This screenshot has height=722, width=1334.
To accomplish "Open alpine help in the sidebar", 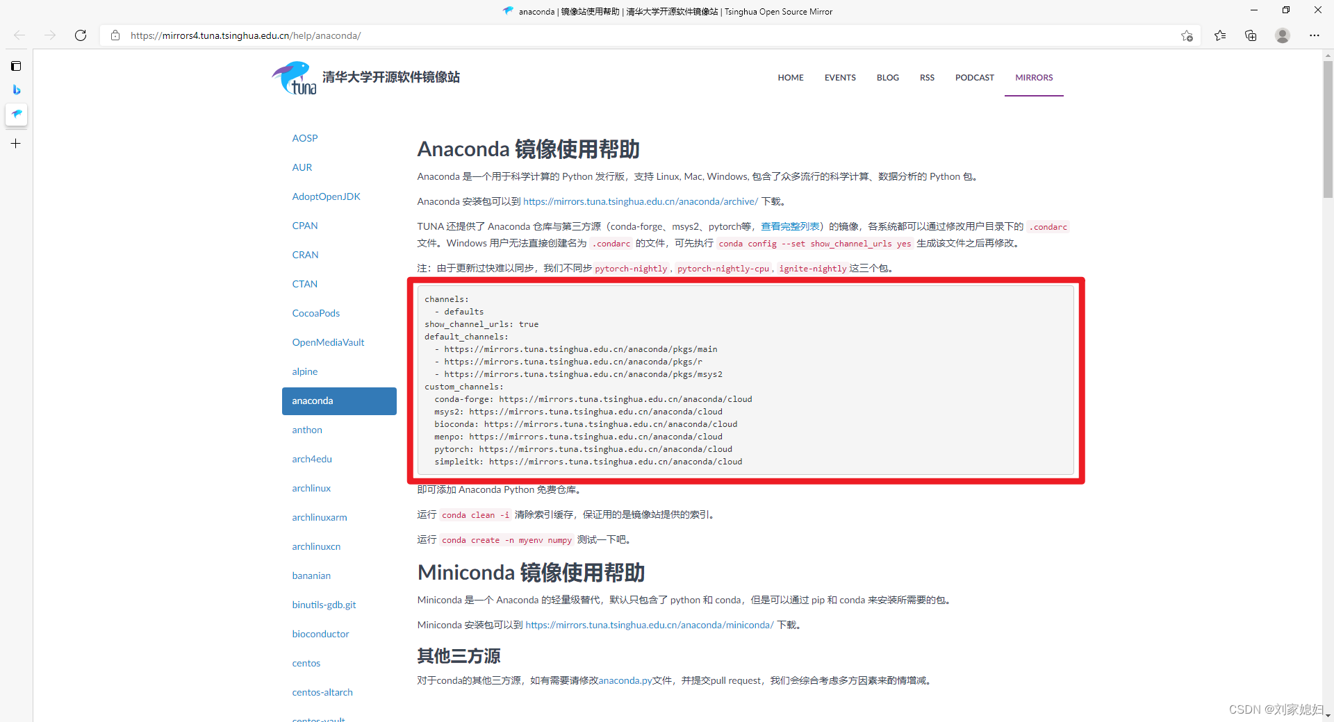I will (305, 371).
